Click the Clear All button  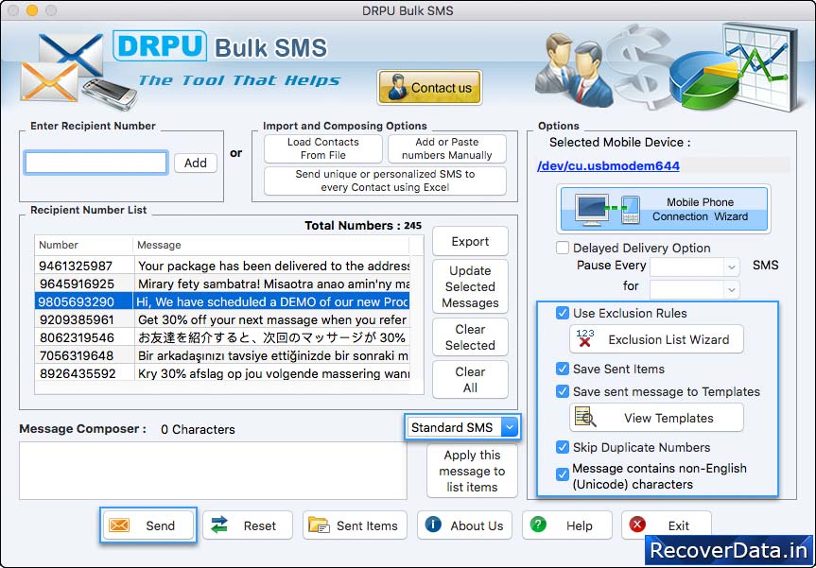[470, 380]
